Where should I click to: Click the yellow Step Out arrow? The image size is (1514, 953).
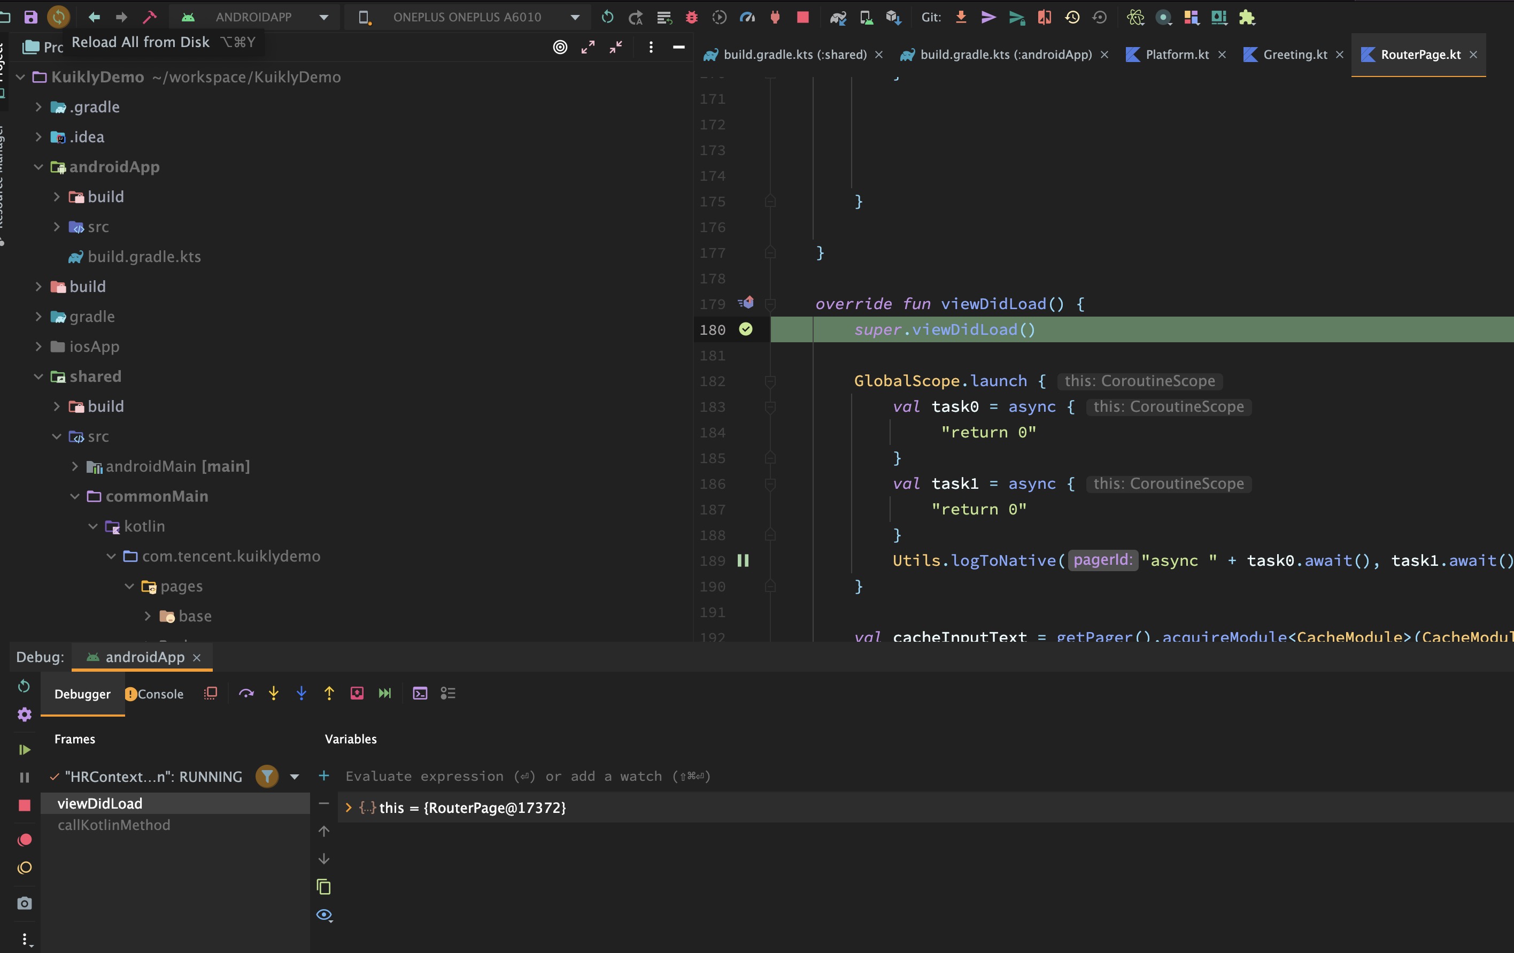pos(329,693)
